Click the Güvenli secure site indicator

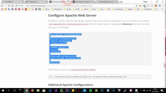19,6
